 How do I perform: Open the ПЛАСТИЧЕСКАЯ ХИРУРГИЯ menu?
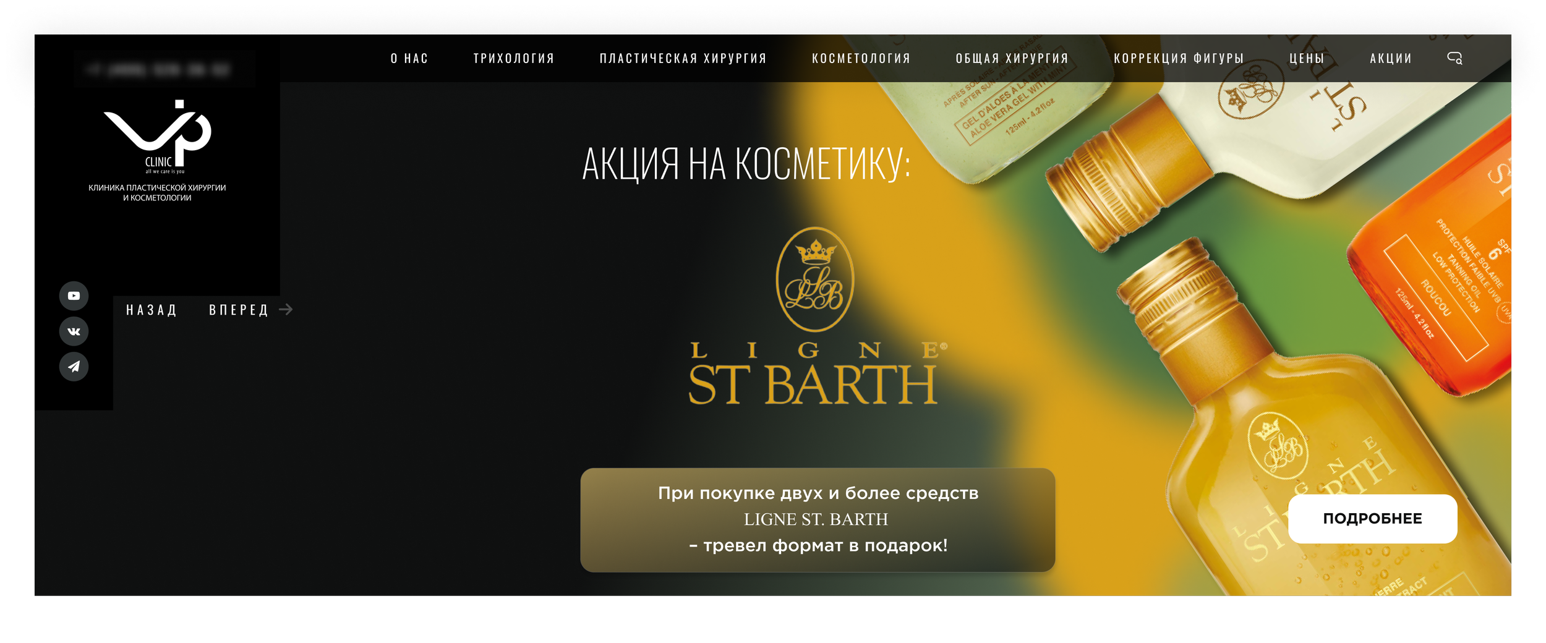tap(683, 58)
